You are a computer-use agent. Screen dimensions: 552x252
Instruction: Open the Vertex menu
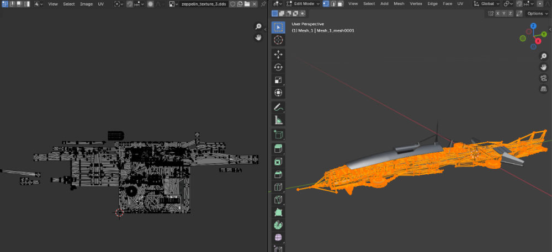click(x=416, y=3)
